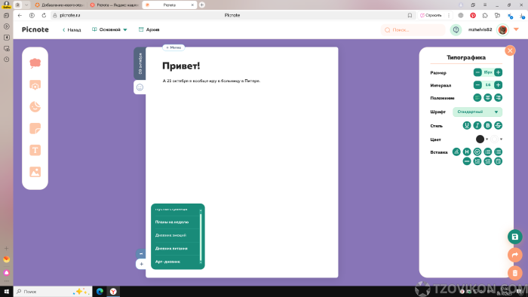
Task: Click the smiley emoji button beside the page
Action: pyautogui.click(x=140, y=87)
